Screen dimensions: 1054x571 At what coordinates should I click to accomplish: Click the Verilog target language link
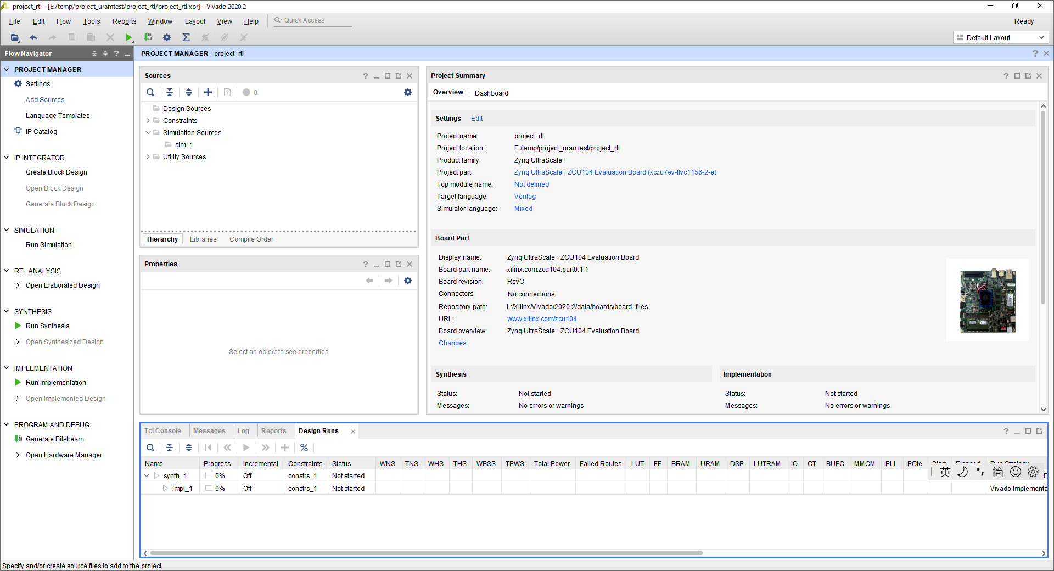[525, 197]
